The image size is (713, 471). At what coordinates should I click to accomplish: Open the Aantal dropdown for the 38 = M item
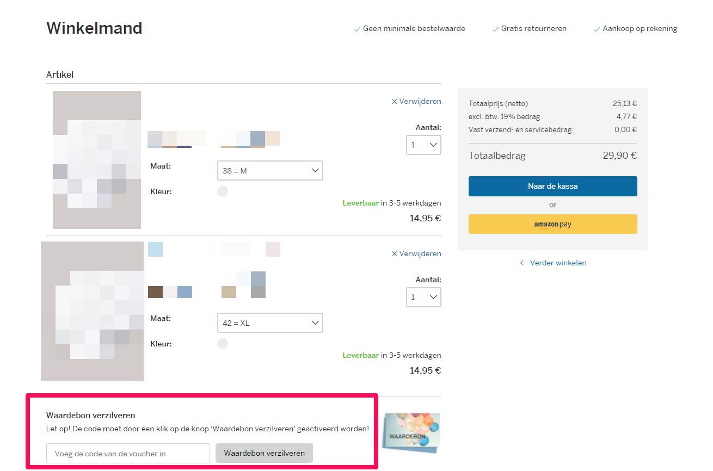[x=423, y=145]
